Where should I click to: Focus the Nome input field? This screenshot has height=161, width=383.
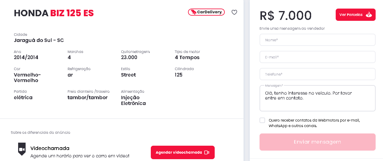click(x=317, y=40)
